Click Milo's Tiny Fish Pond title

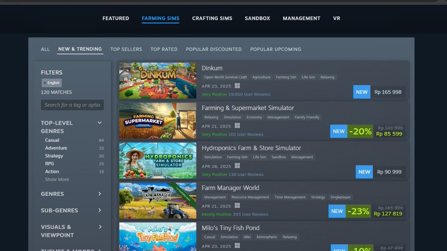(231, 228)
